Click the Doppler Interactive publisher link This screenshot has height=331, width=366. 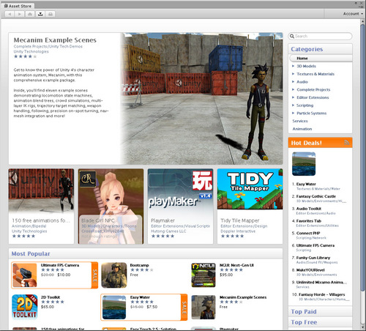coord(238,231)
